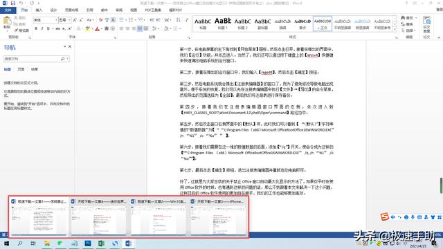Apply the red font color
This screenshot has width=443, height=249.
(x=97, y=28)
